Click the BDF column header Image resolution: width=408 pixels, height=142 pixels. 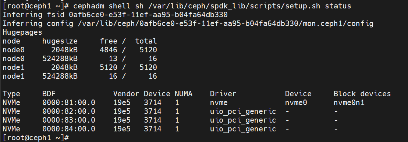click(49, 94)
